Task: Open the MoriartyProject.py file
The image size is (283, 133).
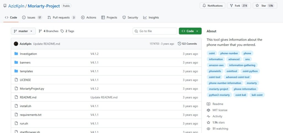Action: 32,89
